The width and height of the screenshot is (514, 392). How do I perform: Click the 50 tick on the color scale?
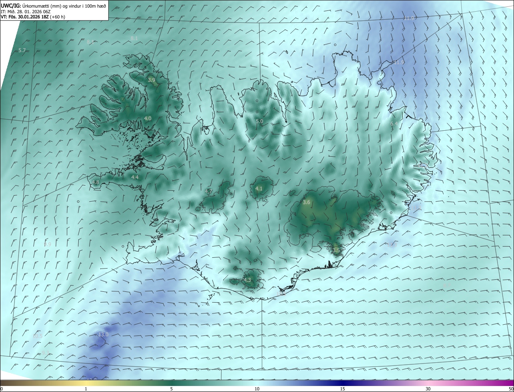coord(511,389)
